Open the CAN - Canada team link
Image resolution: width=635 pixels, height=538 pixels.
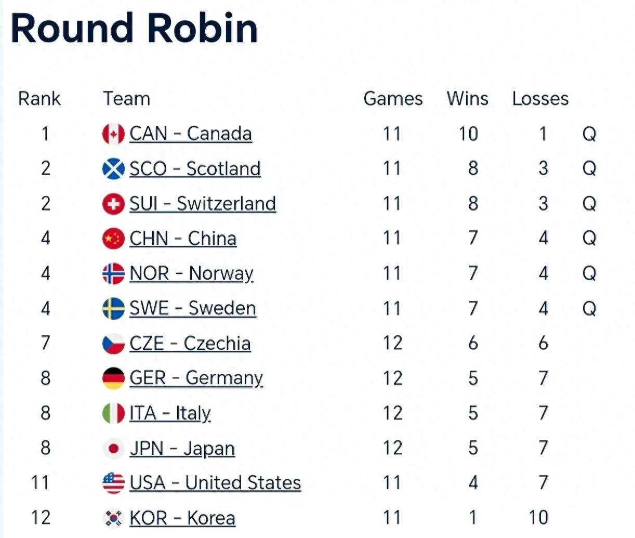[190, 134]
